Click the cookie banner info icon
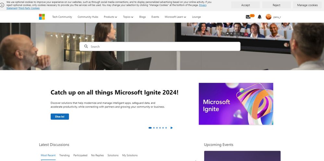Viewport: 324px width, 161px height. point(2,5)
